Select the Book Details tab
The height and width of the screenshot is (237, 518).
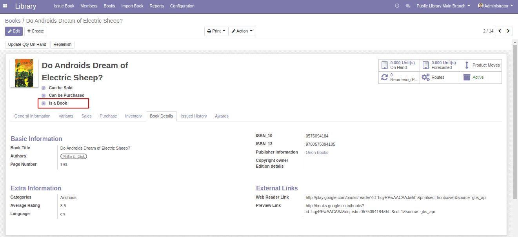[161, 116]
